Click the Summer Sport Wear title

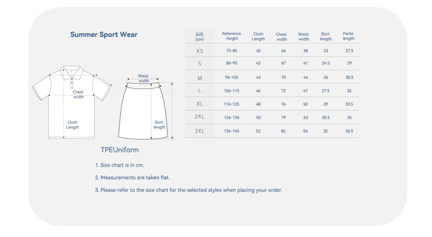coord(104,35)
